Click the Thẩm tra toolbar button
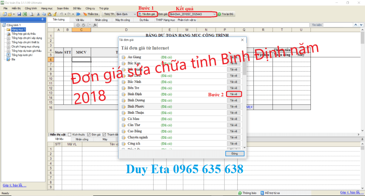The height and width of the screenshot is (196, 365). 91,14
